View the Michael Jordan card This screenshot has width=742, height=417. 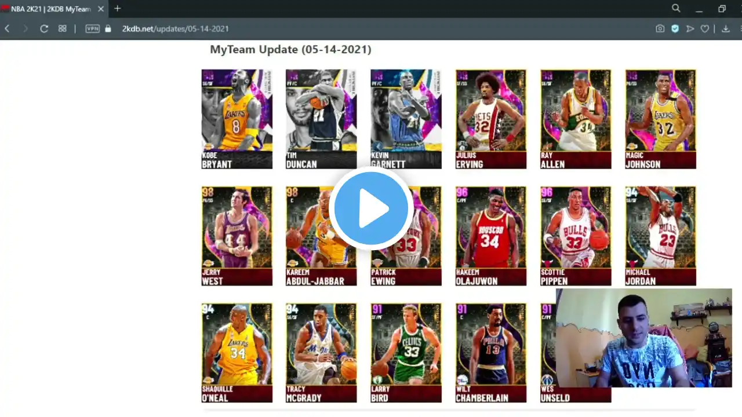pyautogui.click(x=660, y=236)
